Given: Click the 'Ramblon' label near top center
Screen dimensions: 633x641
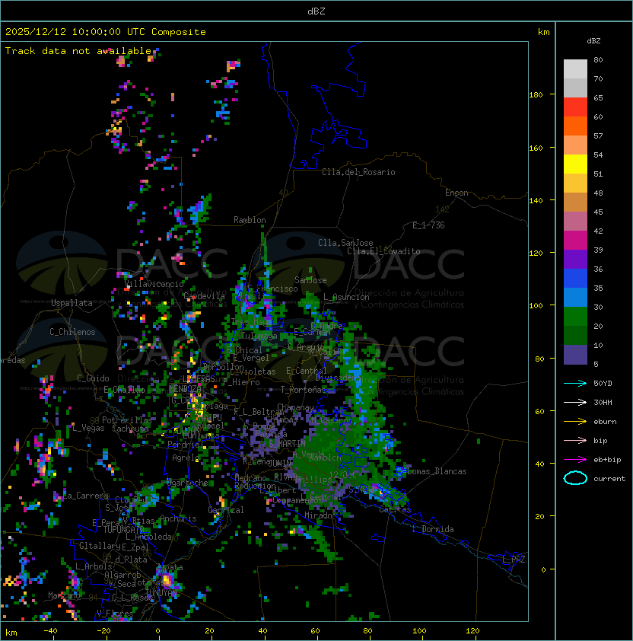Looking at the screenshot, I should [x=250, y=220].
